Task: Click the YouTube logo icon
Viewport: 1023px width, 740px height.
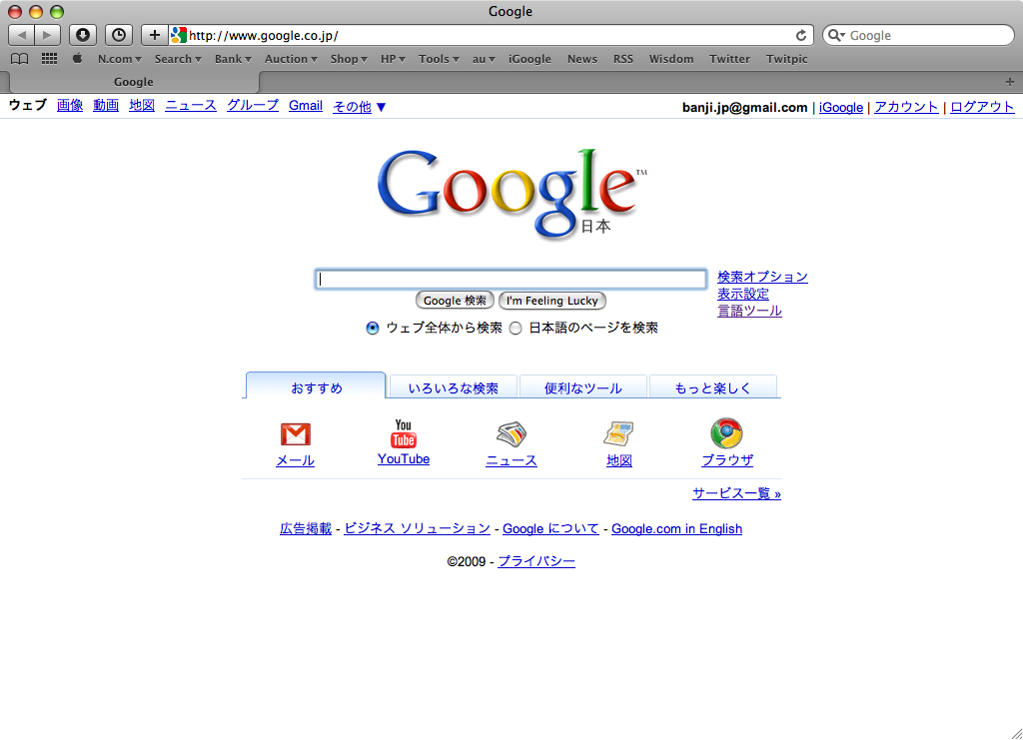Action: pyautogui.click(x=404, y=433)
